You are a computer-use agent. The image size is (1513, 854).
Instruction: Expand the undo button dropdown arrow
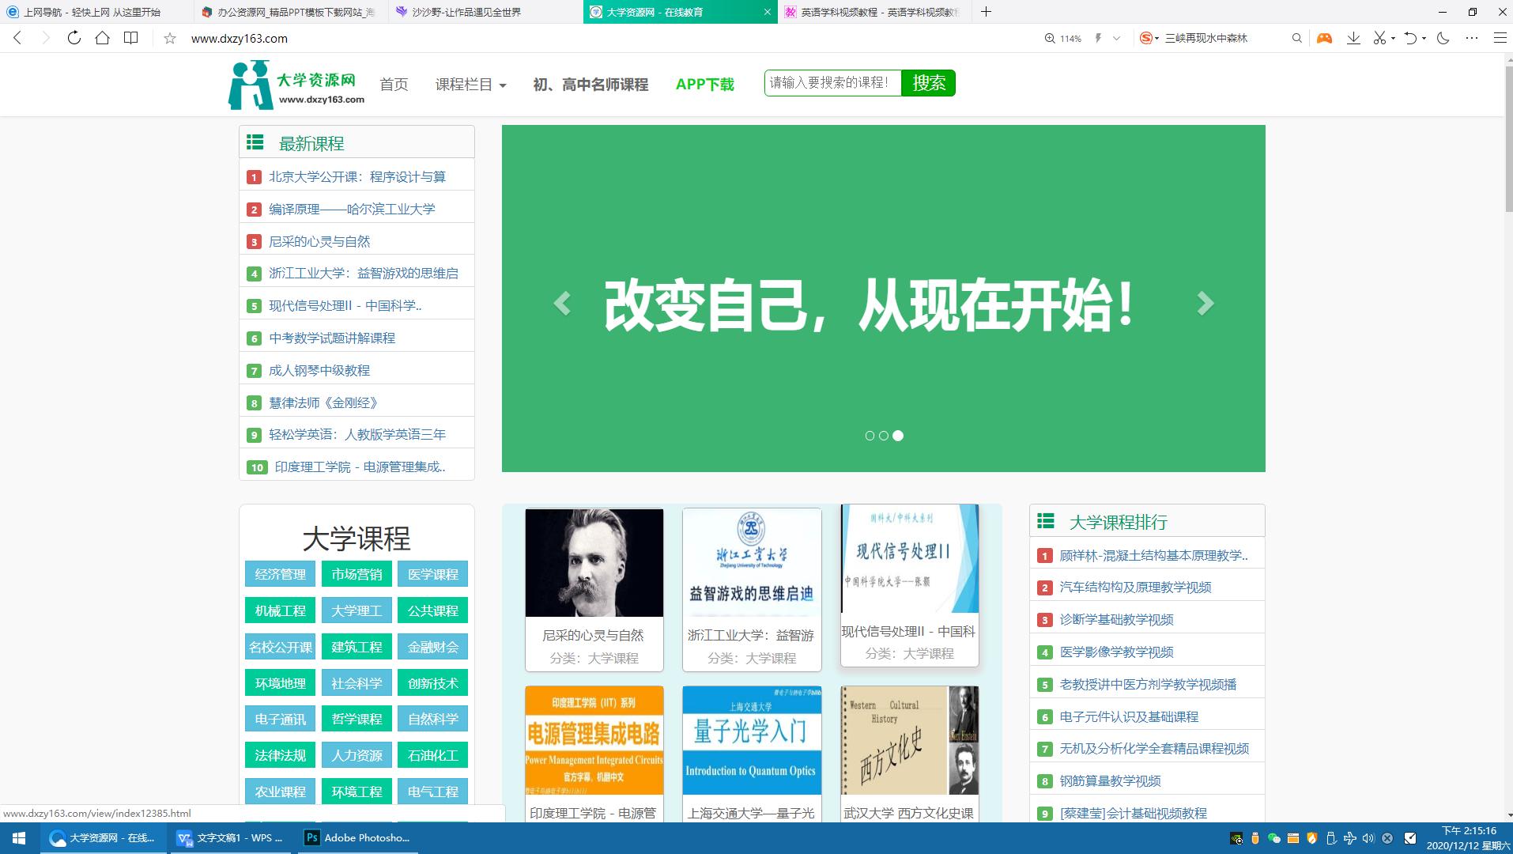click(1423, 38)
